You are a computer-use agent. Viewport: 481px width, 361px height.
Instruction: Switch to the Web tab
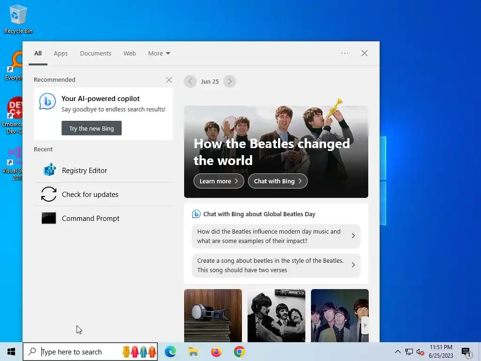[130, 54]
